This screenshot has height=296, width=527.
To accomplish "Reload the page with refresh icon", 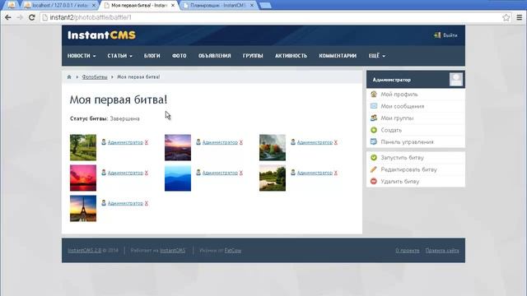I will tap(31, 17).
